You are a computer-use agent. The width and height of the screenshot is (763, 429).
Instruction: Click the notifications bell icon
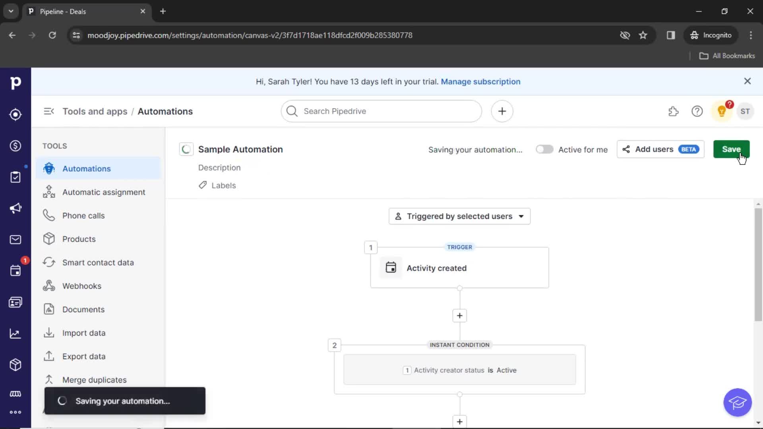pyautogui.click(x=722, y=111)
